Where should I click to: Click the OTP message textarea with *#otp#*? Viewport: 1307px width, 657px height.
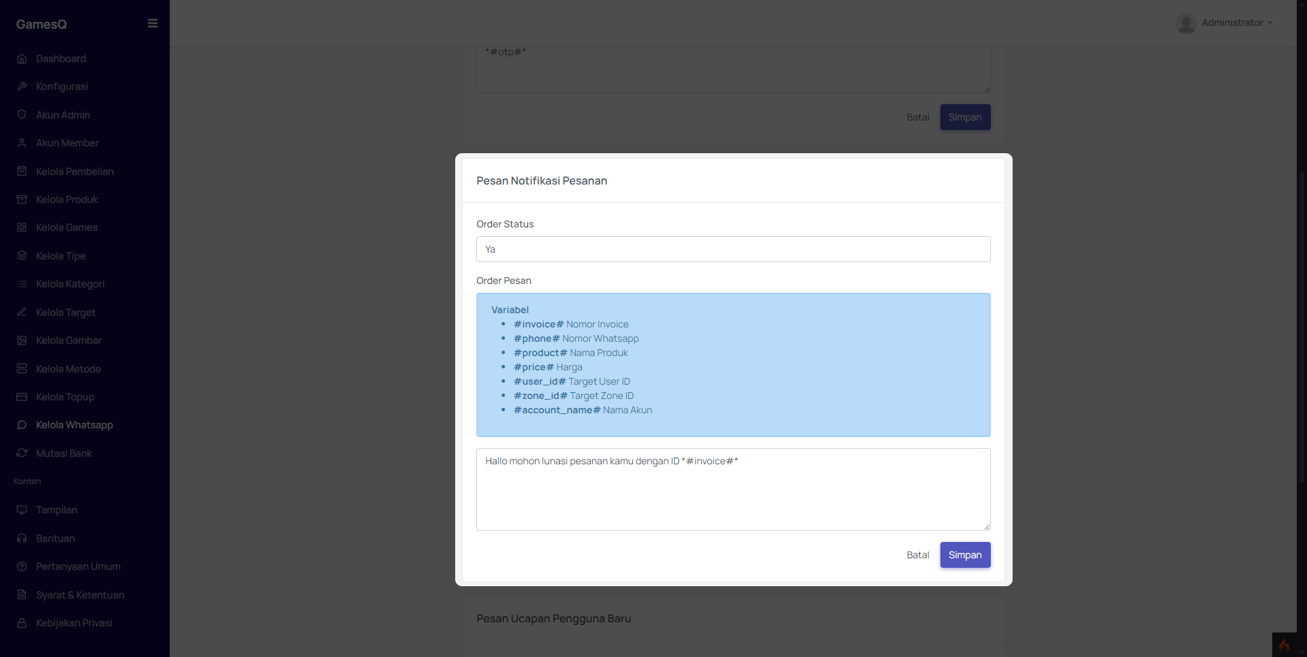pos(733,69)
